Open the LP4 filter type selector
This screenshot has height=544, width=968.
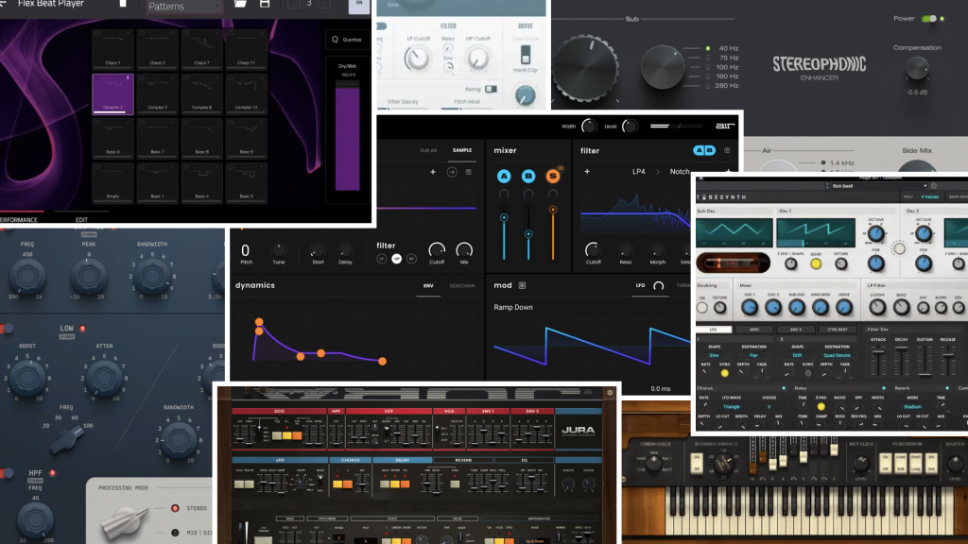pyautogui.click(x=639, y=172)
